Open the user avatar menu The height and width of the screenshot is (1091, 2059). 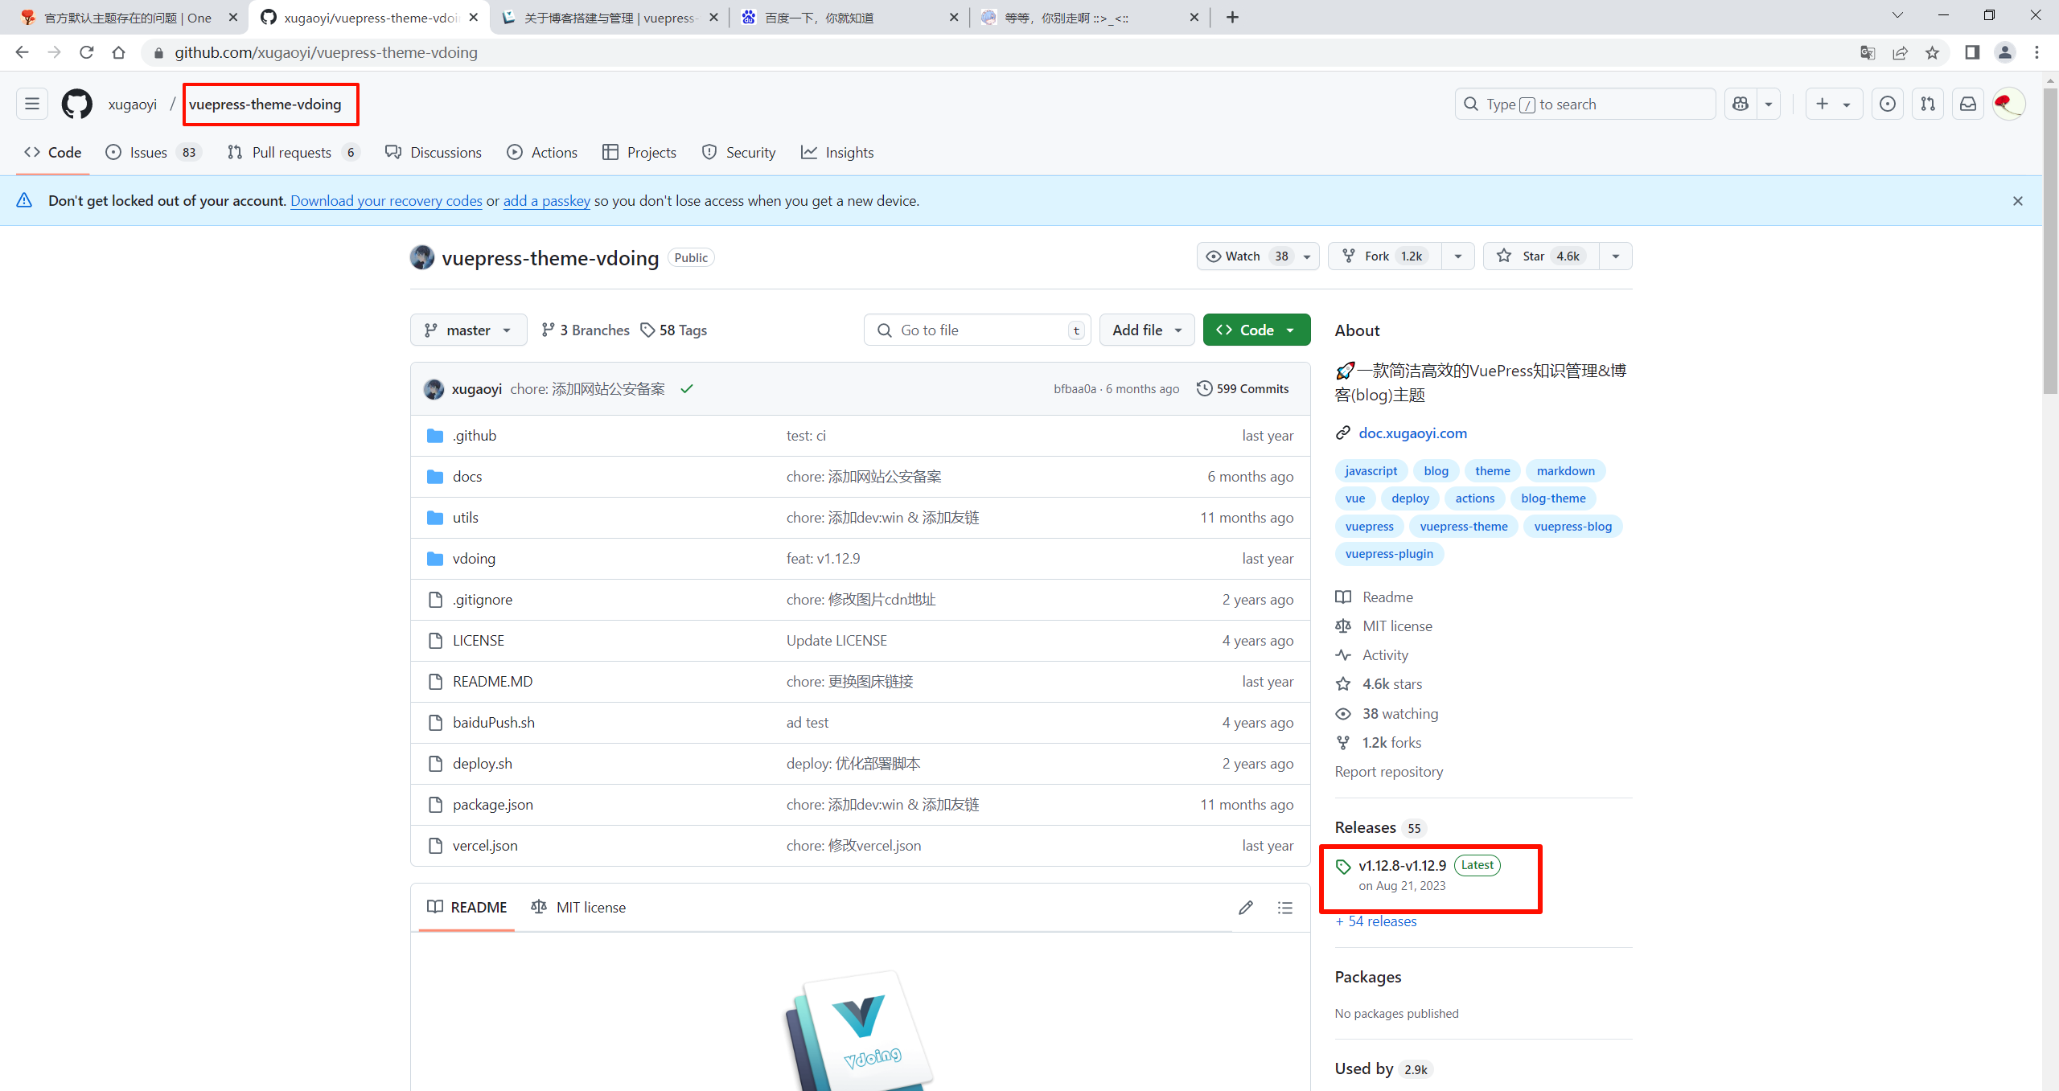[x=2009, y=104]
